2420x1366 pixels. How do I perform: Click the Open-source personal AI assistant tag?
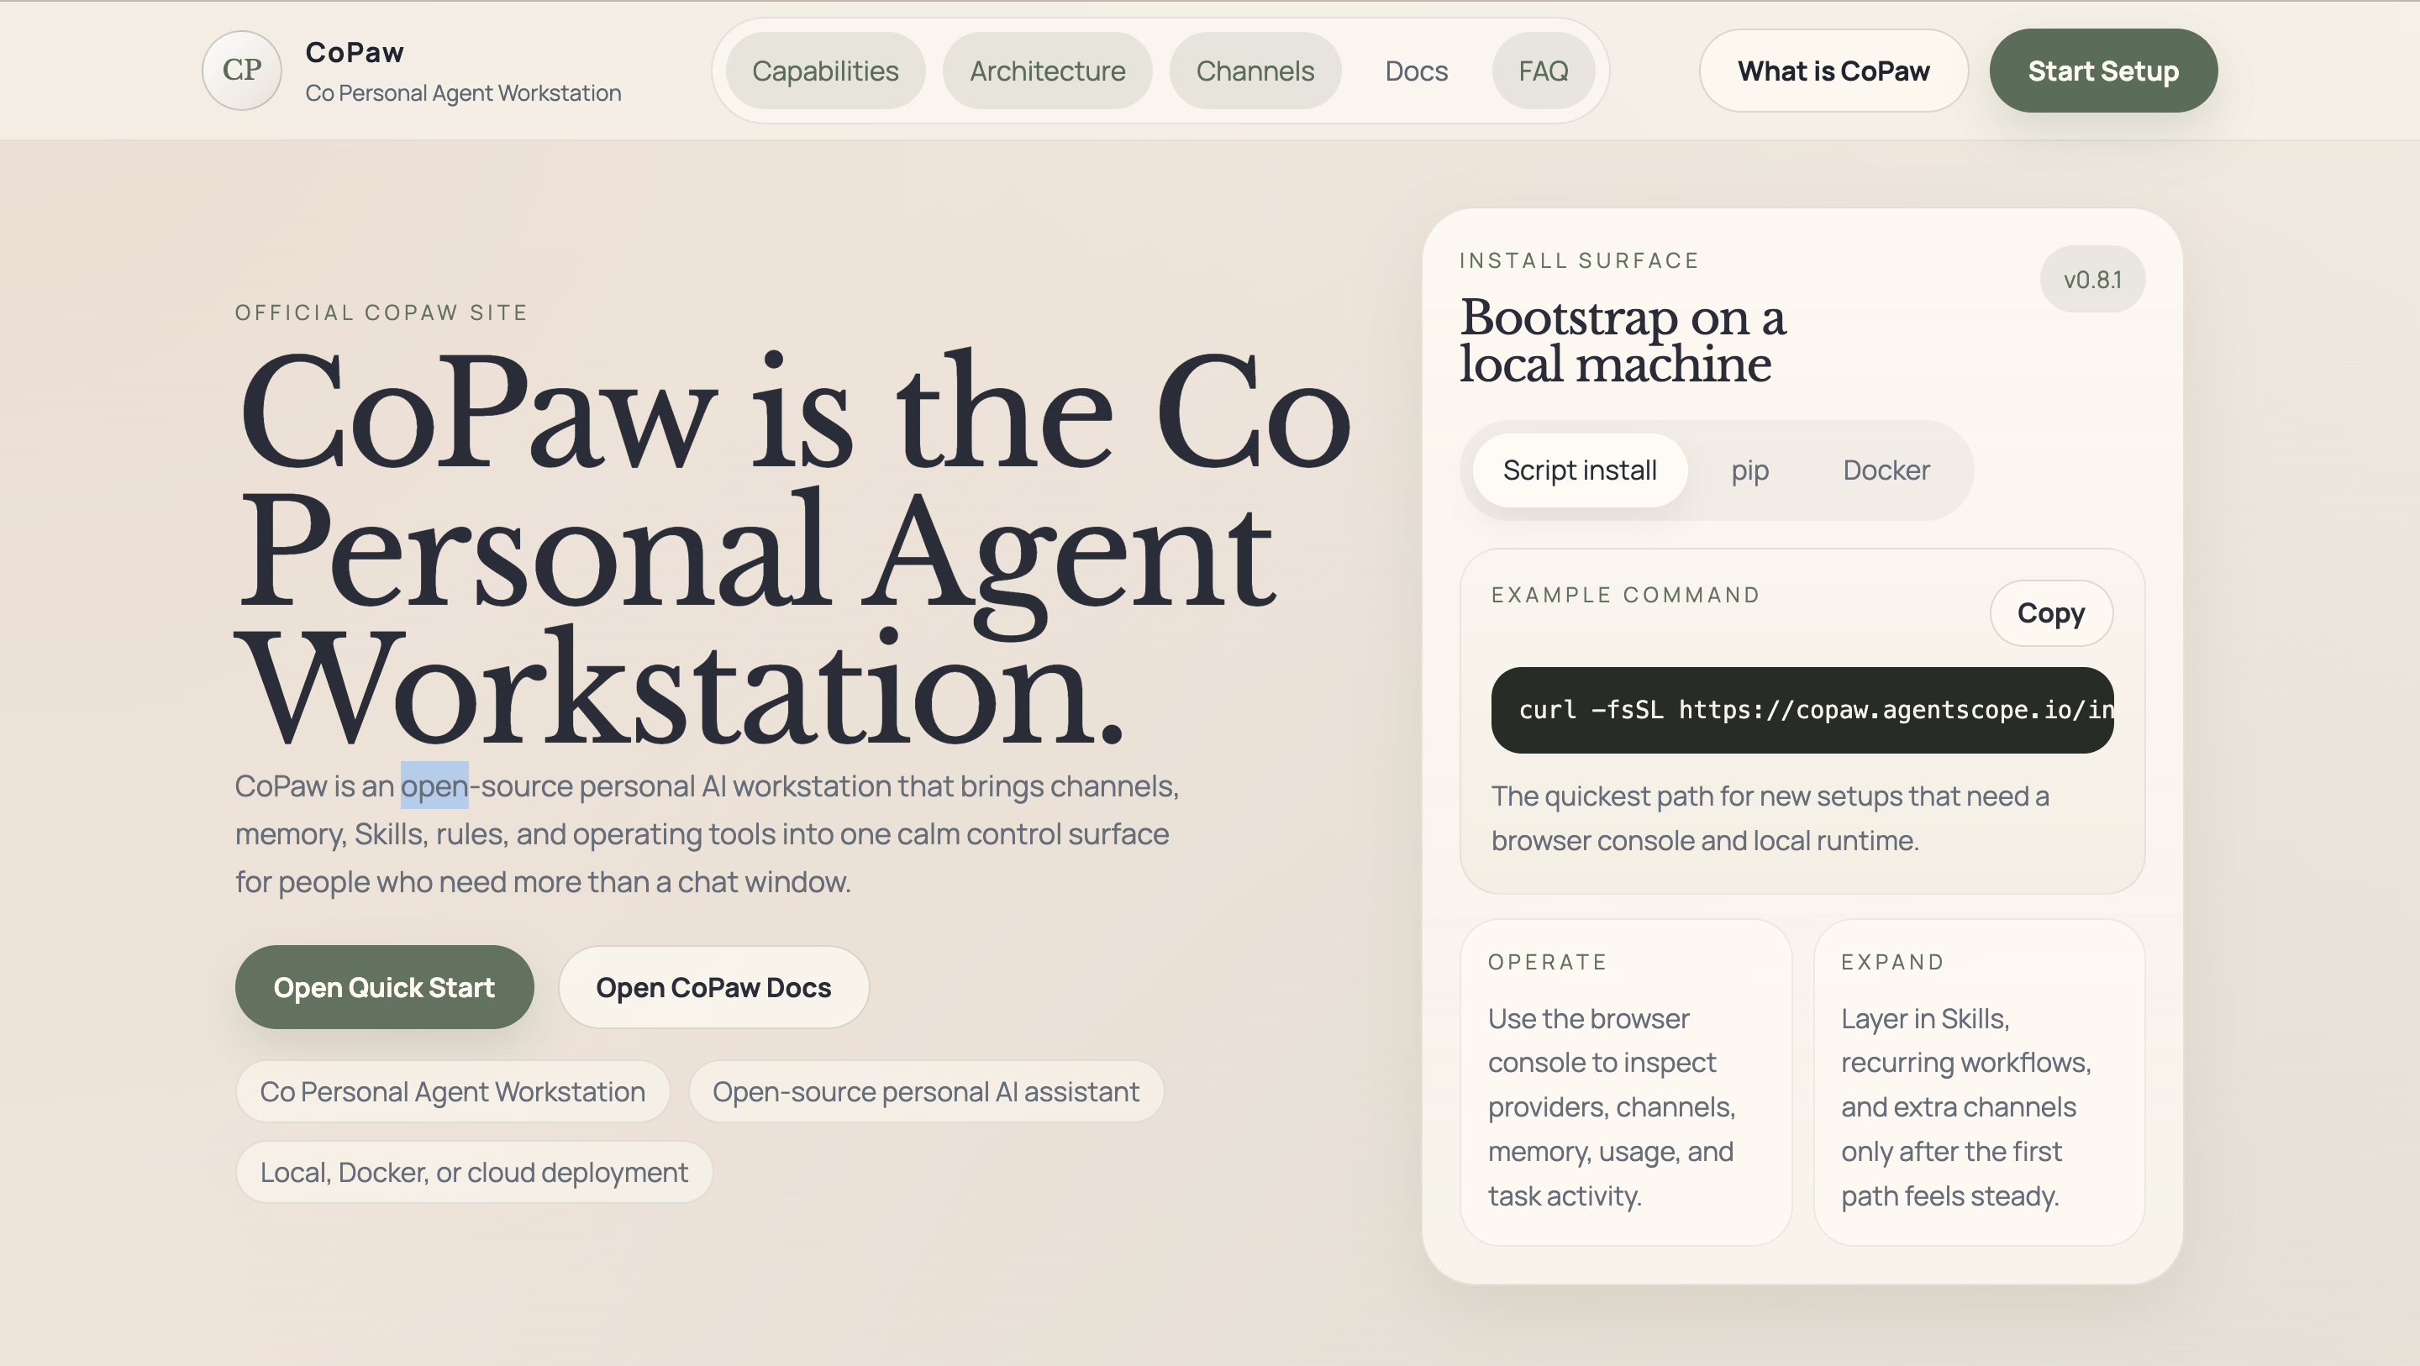(925, 1090)
